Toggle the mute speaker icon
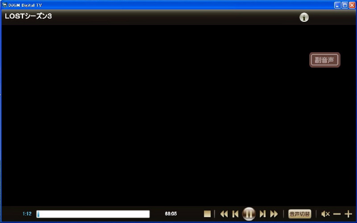The width and height of the screenshot is (357, 223). (x=325, y=214)
